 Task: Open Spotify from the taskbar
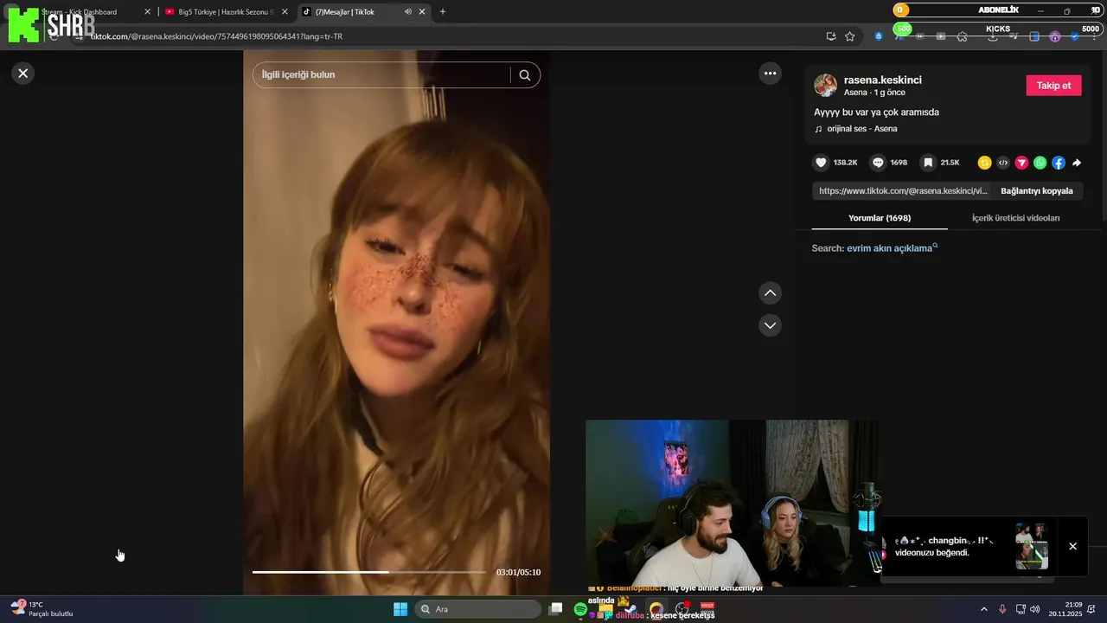click(581, 609)
